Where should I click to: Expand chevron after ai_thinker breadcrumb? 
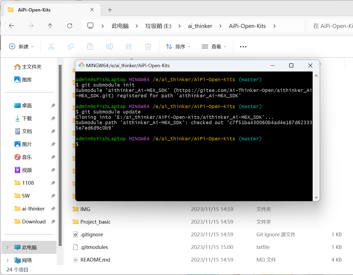click(221, 26)
